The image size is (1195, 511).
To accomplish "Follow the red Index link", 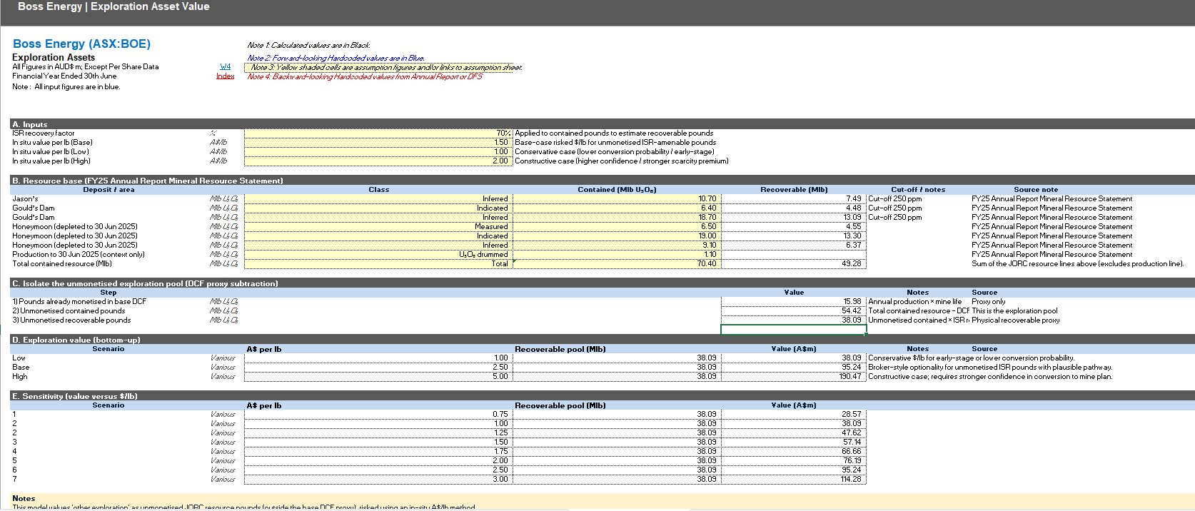I will click(x=225, y=76).
